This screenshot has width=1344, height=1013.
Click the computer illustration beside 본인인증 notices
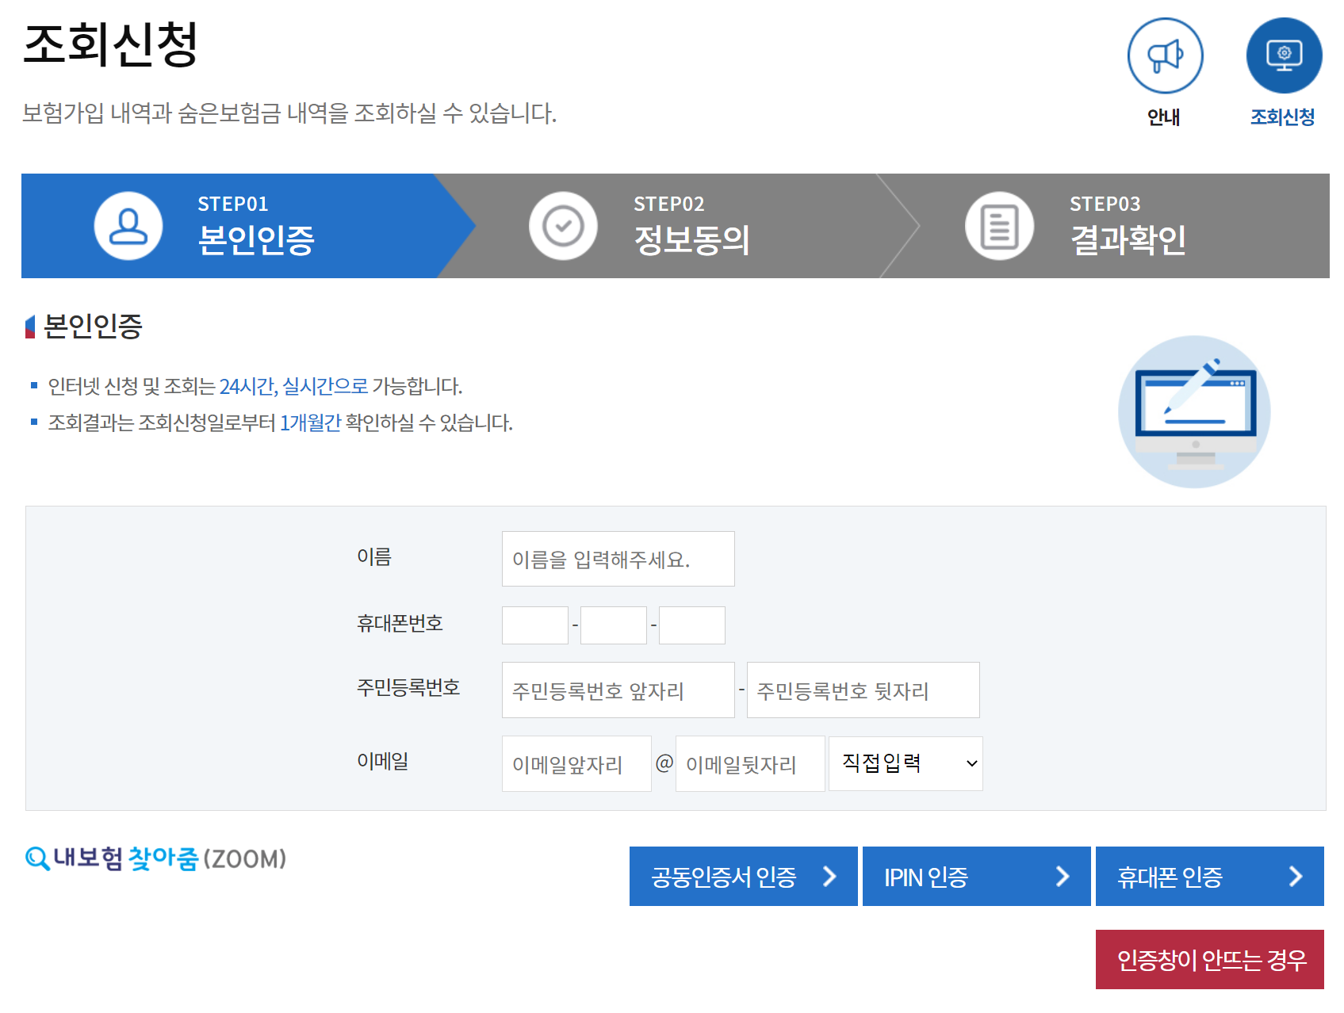[x=1193, y=411]
